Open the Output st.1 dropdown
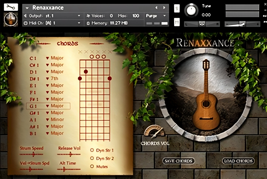Viewport: 267px width, 179px height. point(79,16)
